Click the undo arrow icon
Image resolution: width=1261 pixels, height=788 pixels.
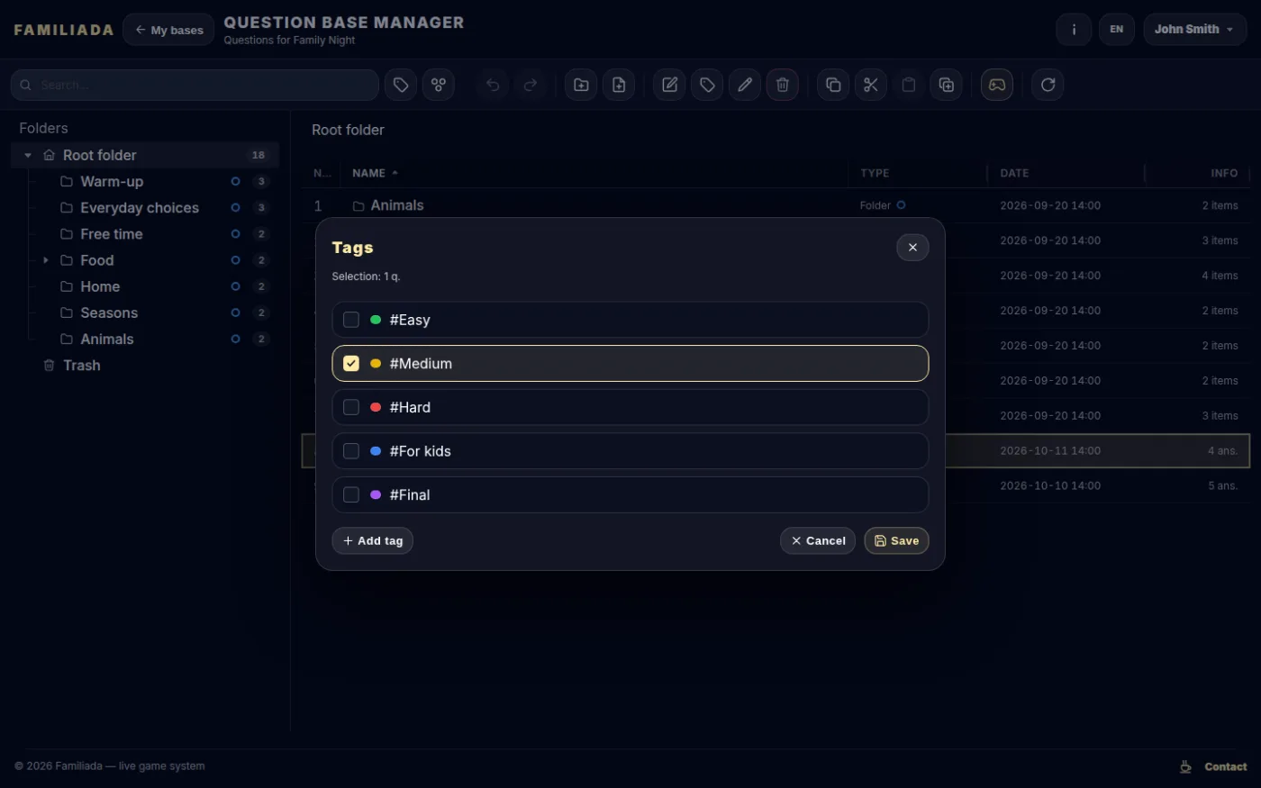(493, 85)
